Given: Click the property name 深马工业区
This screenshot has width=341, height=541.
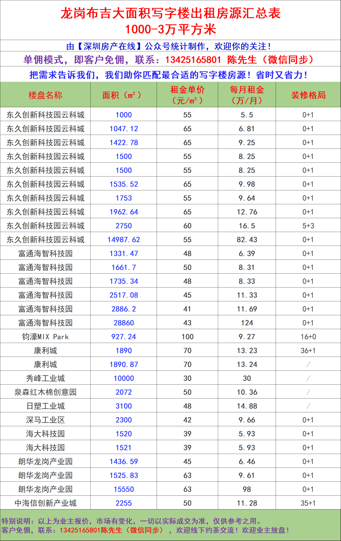Looking at the screenshot, I should click(45, 420).
